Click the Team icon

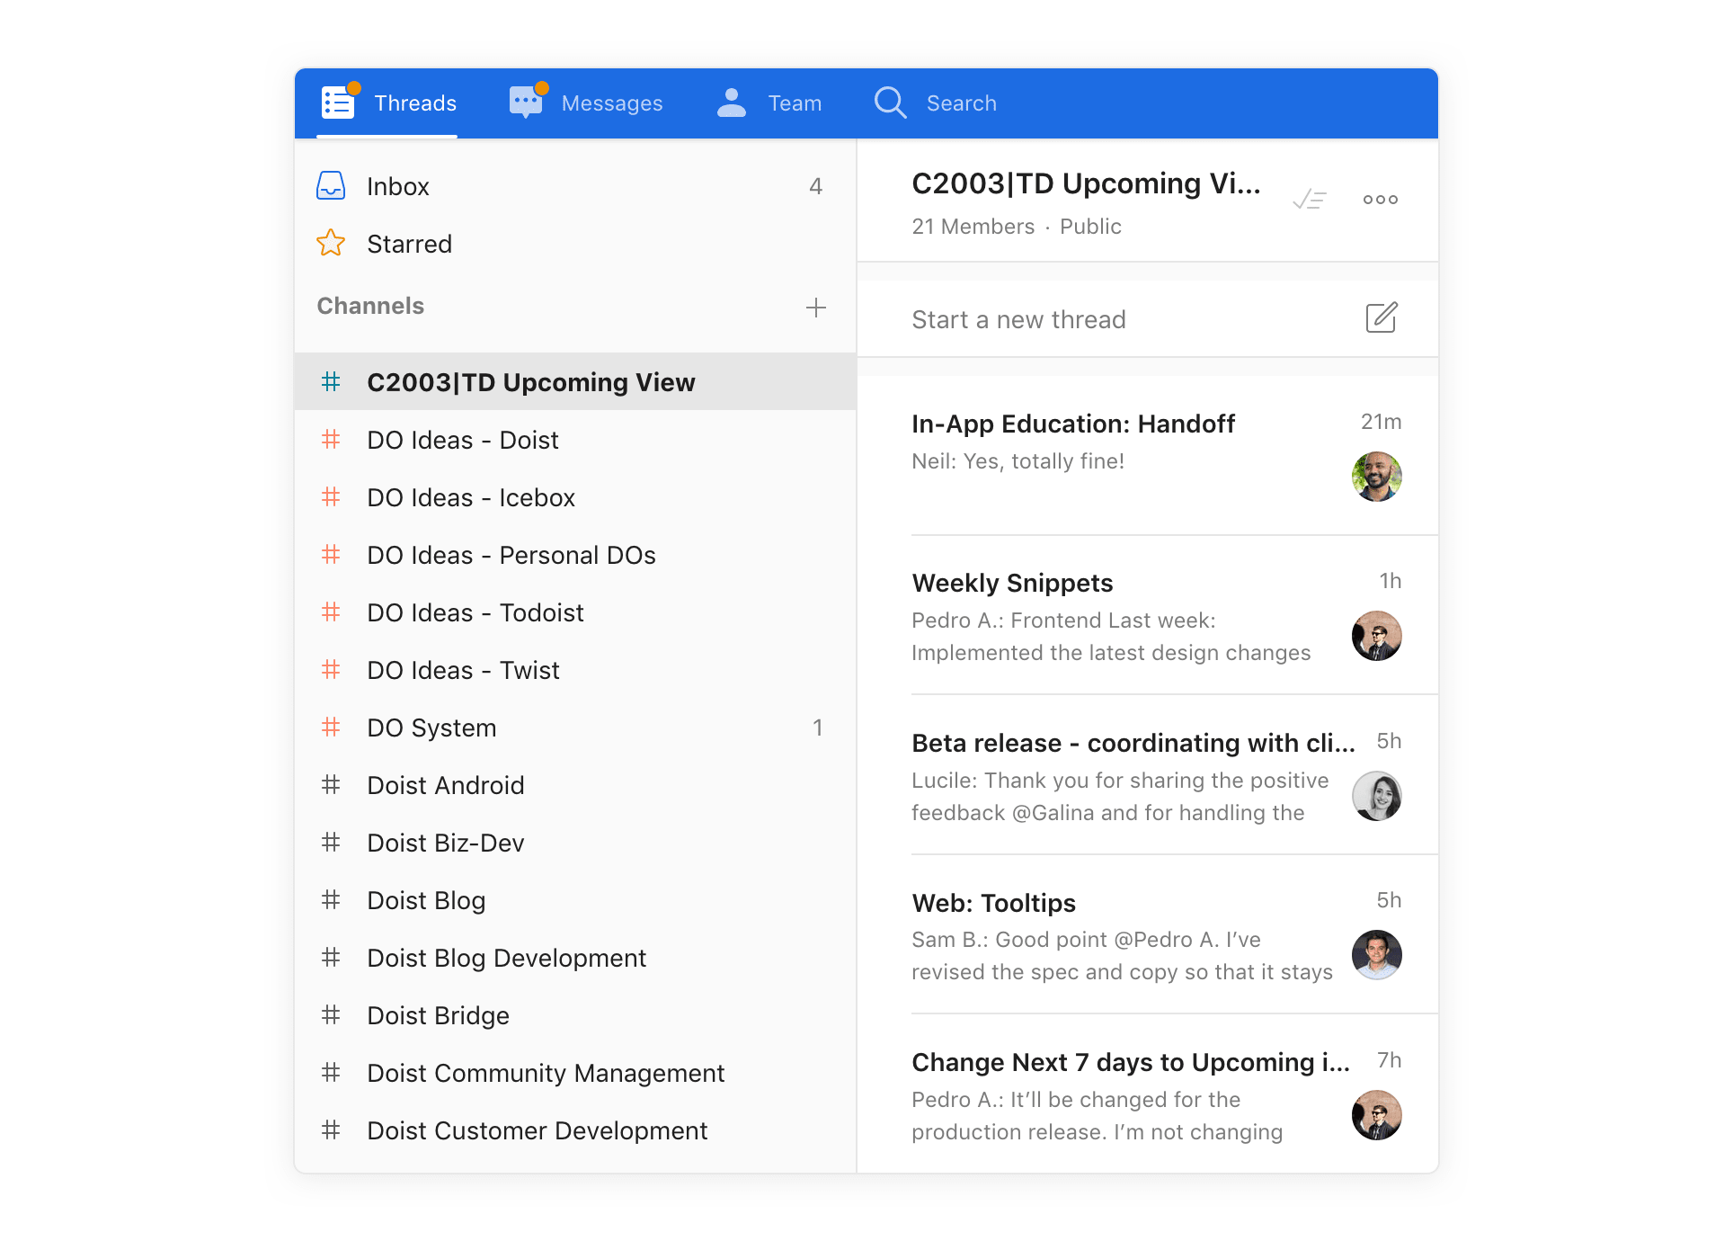(x=731, y=103)
